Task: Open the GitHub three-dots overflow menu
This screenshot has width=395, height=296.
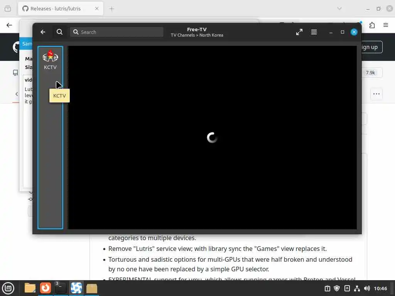Action: [x=376, y=94]
